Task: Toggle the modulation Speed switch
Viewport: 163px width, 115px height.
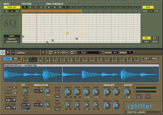Action: point(57,90)
